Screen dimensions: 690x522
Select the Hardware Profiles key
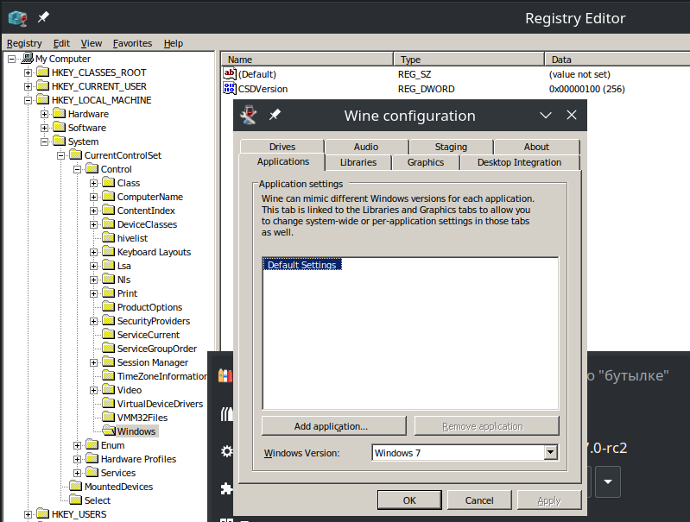tap(138, 459)
